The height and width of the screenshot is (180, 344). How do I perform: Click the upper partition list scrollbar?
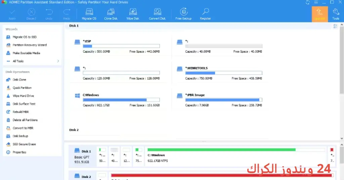342,61
